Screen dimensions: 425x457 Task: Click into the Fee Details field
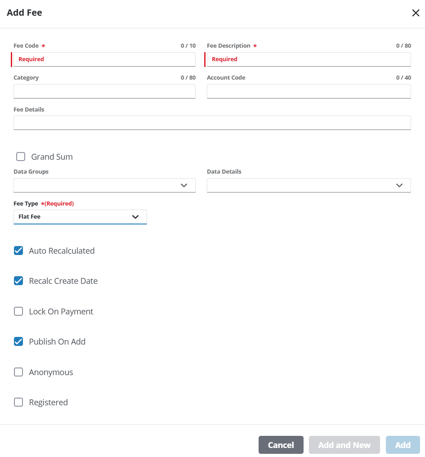tap(212, 123)
